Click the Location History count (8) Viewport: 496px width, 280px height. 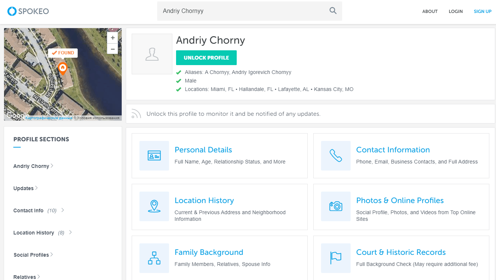click(61, 233)
